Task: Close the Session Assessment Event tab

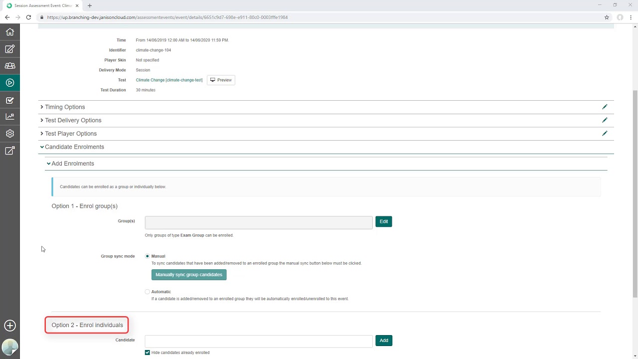Action: point(77,5)
